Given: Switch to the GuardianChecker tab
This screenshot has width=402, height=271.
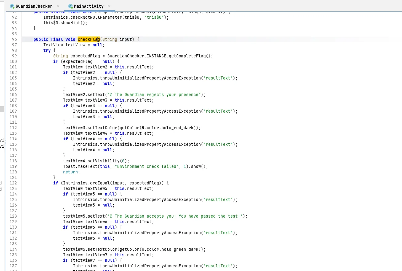Looking at the screenshot, I should coord(34,6).
